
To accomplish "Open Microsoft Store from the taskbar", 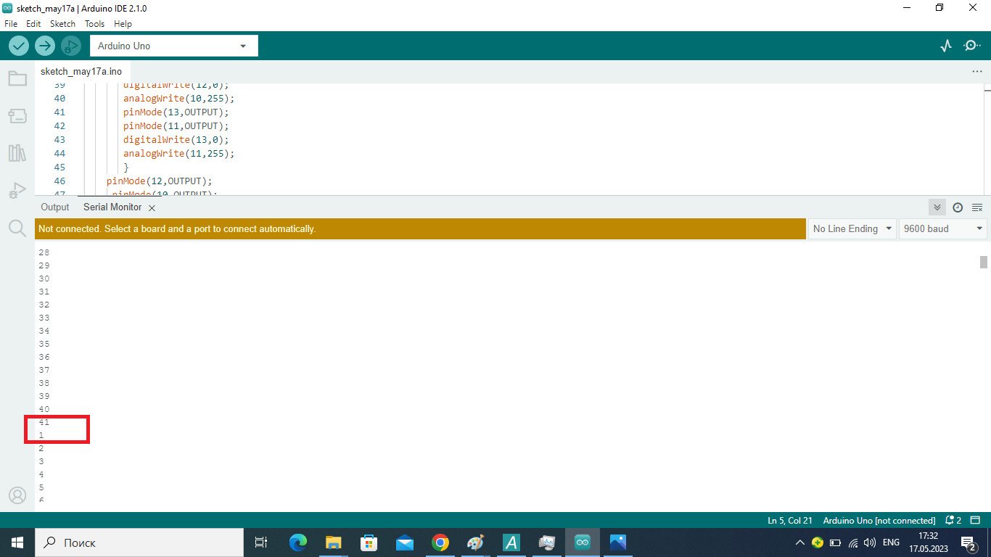I will [369, 542].
